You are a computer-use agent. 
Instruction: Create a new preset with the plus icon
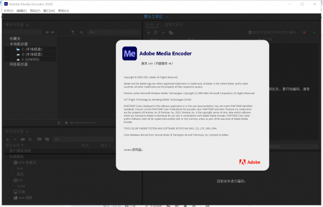coord(8,139)
